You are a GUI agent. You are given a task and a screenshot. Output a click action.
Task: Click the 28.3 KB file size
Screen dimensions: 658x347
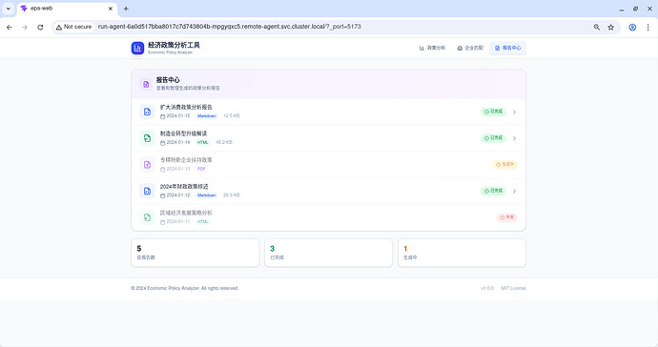[231, 195]
